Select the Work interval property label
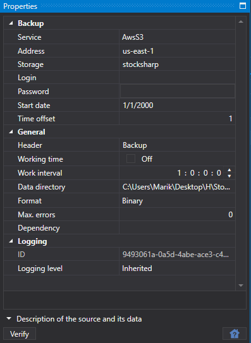This screenshot has height=343, width=251. pyautogui.click(x=40, y=173)
